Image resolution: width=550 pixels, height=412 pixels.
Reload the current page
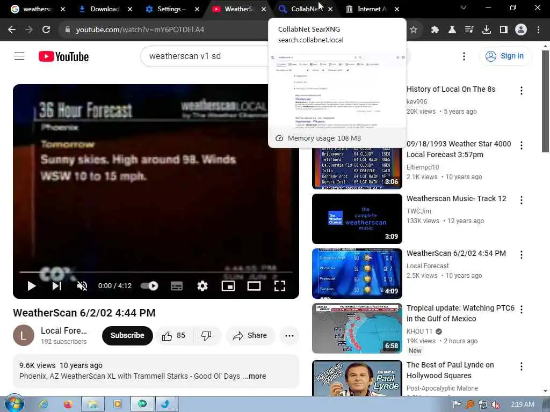coord(46,30)
